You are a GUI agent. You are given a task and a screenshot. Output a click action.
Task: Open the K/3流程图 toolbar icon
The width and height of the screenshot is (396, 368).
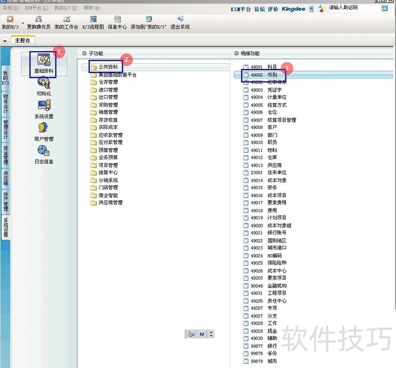coord(93,19)
